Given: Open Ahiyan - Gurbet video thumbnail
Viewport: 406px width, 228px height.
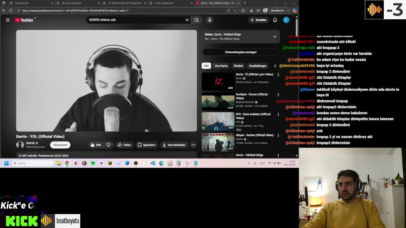Looking at the screenshot, I should pyautogui.click(x=218, y=142).
